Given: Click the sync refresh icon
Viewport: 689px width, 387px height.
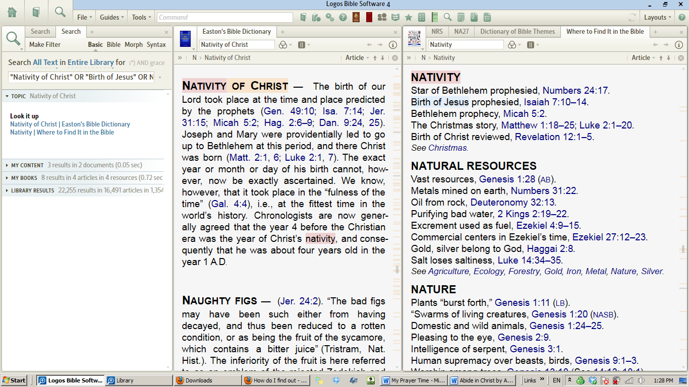Looking at the screenshot, I should pos(632,18).
